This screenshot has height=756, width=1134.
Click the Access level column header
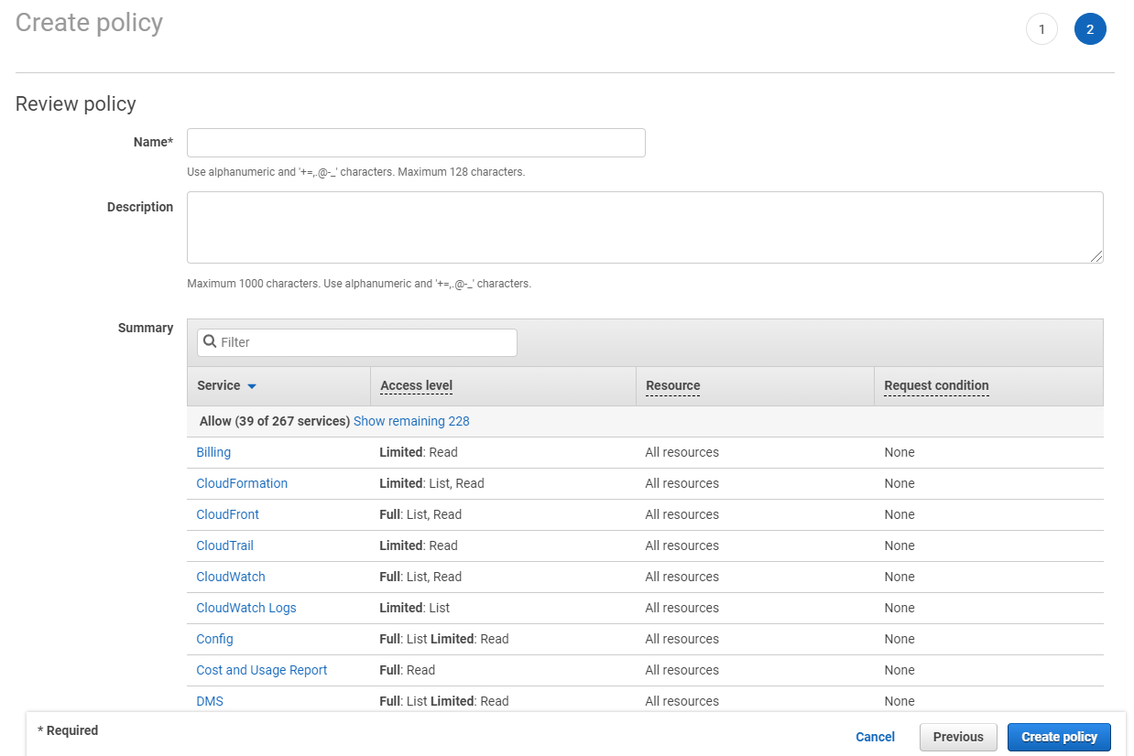pos(416,385)
